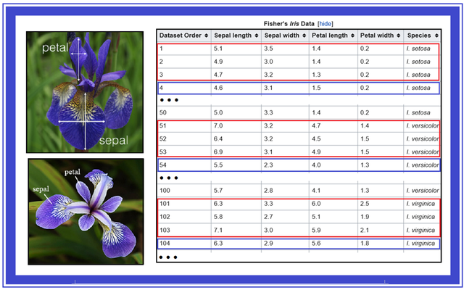Viewport: 464px width, 290px height.
Task: Sort table by Species column arrows
Action: pyautogui.click(x=436, y=36)
